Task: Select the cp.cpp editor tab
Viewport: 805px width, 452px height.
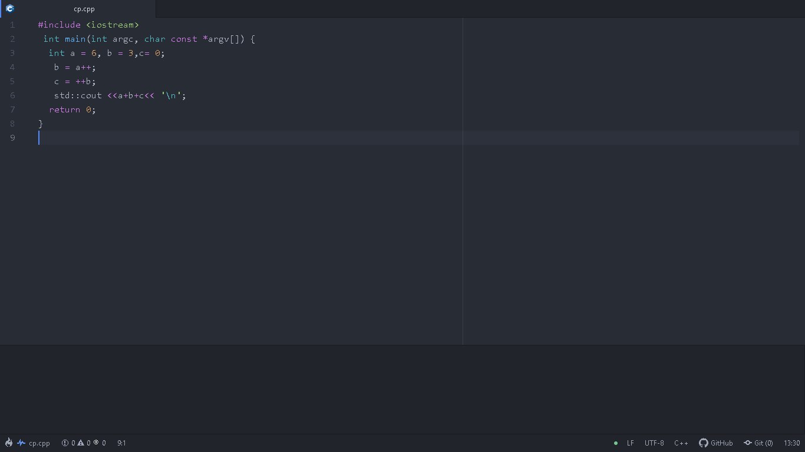Action: (x=84, y=9)
